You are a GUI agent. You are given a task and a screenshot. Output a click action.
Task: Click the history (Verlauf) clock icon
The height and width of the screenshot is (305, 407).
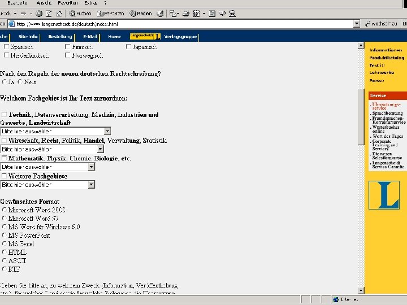(x=160, y=14)
